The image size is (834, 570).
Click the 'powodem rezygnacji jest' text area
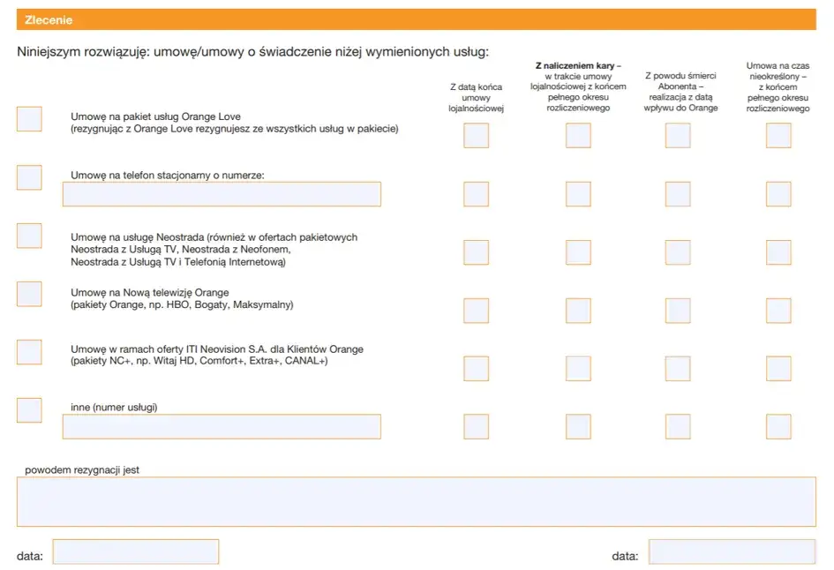416,501
